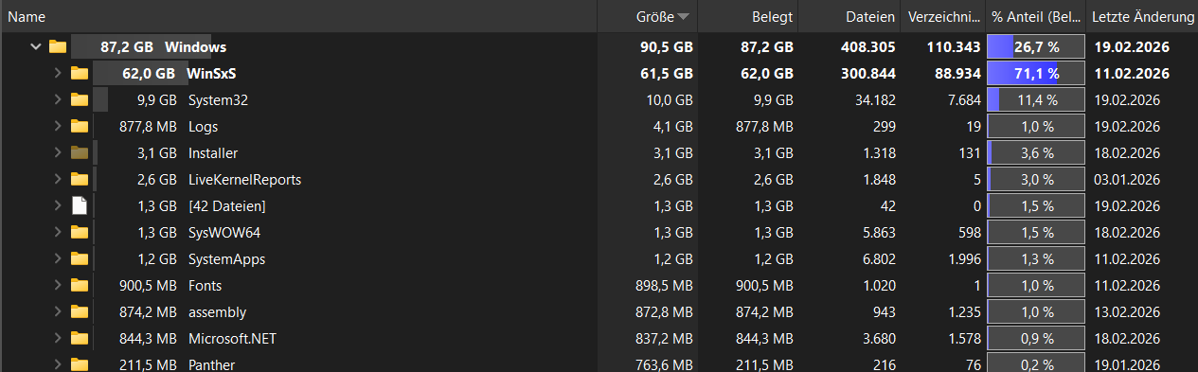
Task: Click the file icon of [42 Dateien]
Action: (x=79, y=205)
